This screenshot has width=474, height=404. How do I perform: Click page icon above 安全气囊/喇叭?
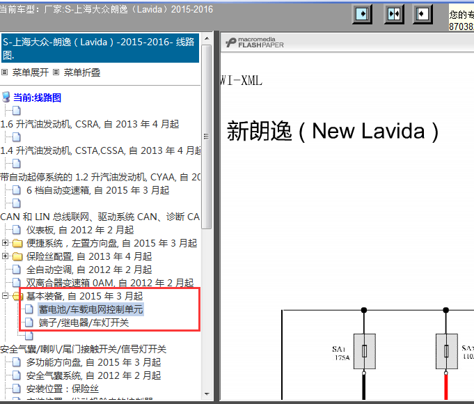point(29,336)
